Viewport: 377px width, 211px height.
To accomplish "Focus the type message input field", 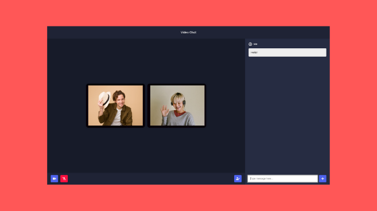I will (x=282, y=178).
